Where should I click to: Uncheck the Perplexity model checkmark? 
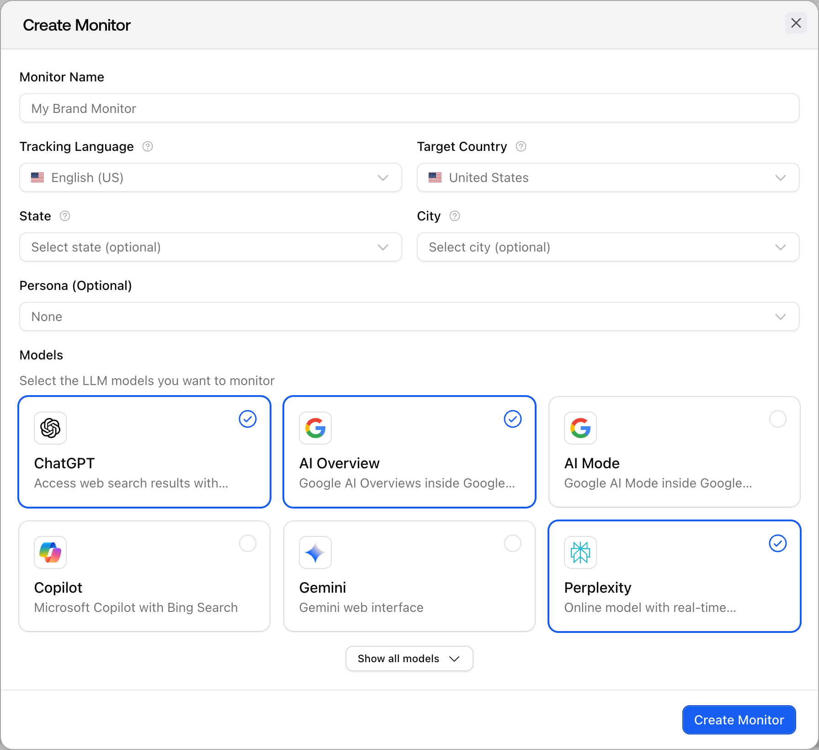778,543
